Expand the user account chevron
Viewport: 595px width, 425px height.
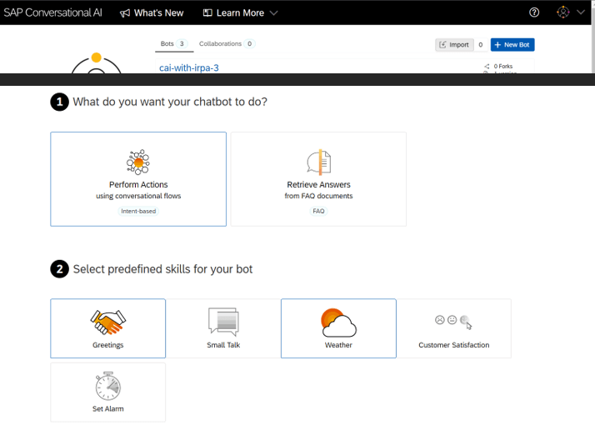pyautogui.click(x=581, y=12)
